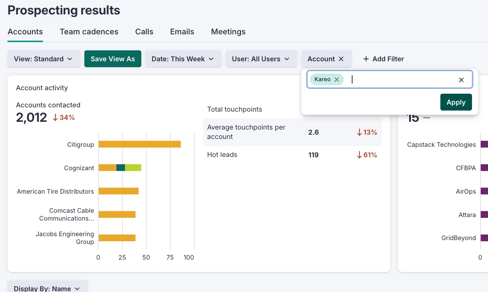
Task: Open the Calls tab
Action: (x=144, y=32)
